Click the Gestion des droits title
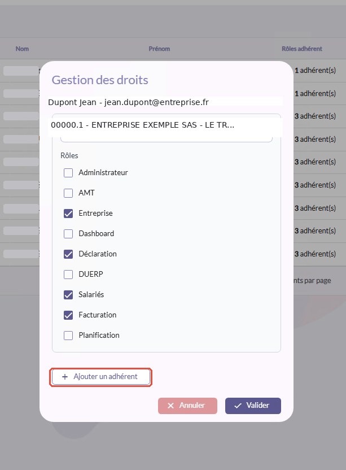 (100, 80)
